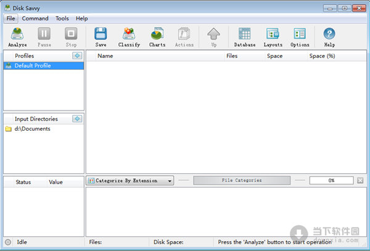Viewport: 370px width, 251px height.
Task: Open the Tools menu
Action: (x=62, y=19)
